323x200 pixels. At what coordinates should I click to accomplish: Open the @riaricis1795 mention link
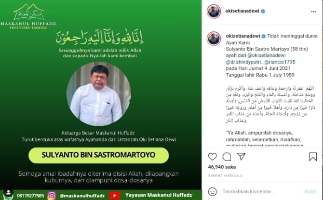point(280,62)
